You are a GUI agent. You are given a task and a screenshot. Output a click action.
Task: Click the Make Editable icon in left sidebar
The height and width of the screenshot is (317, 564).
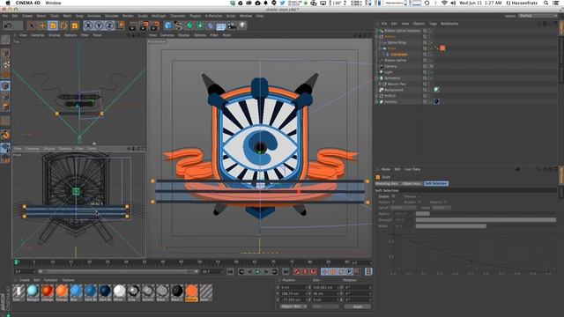[5, 39]
